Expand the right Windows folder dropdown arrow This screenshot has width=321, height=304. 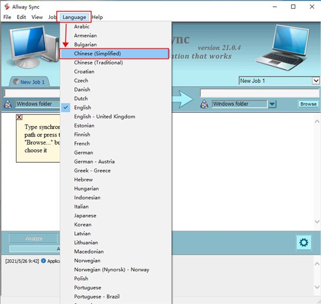(x=272, y=104)
